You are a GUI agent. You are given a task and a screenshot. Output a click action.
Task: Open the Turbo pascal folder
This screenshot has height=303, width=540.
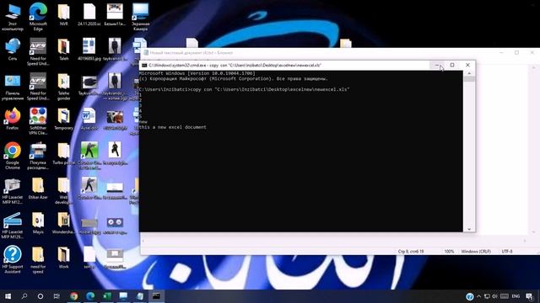tap(64, 153)
